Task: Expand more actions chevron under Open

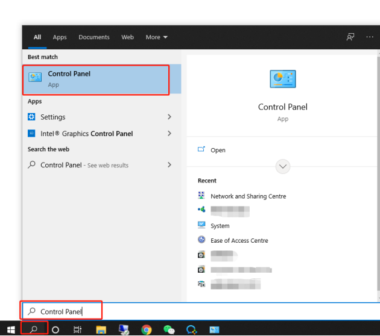Action: pos(282,166)
